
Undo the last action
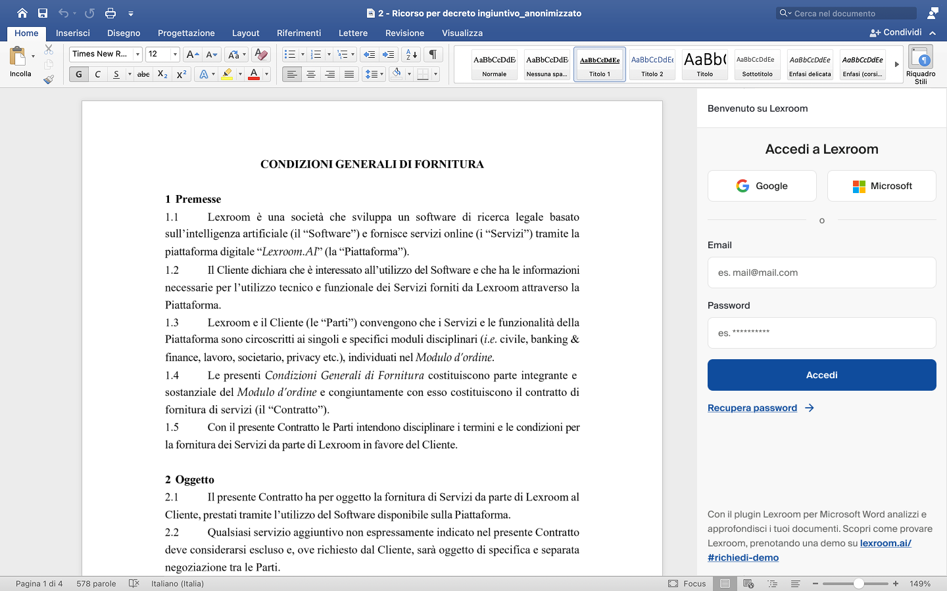click(x=63, y=13)
